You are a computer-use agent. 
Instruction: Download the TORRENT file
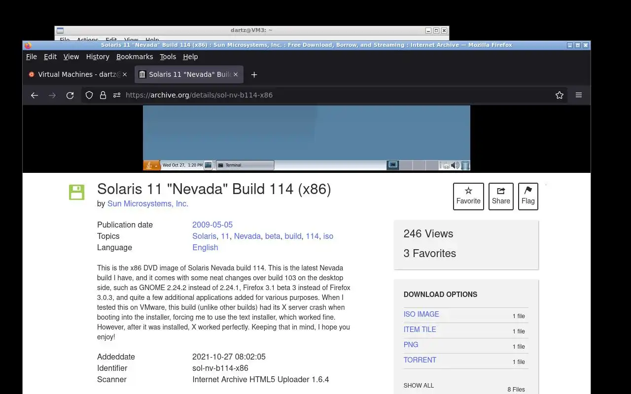[x=420, y=360]
